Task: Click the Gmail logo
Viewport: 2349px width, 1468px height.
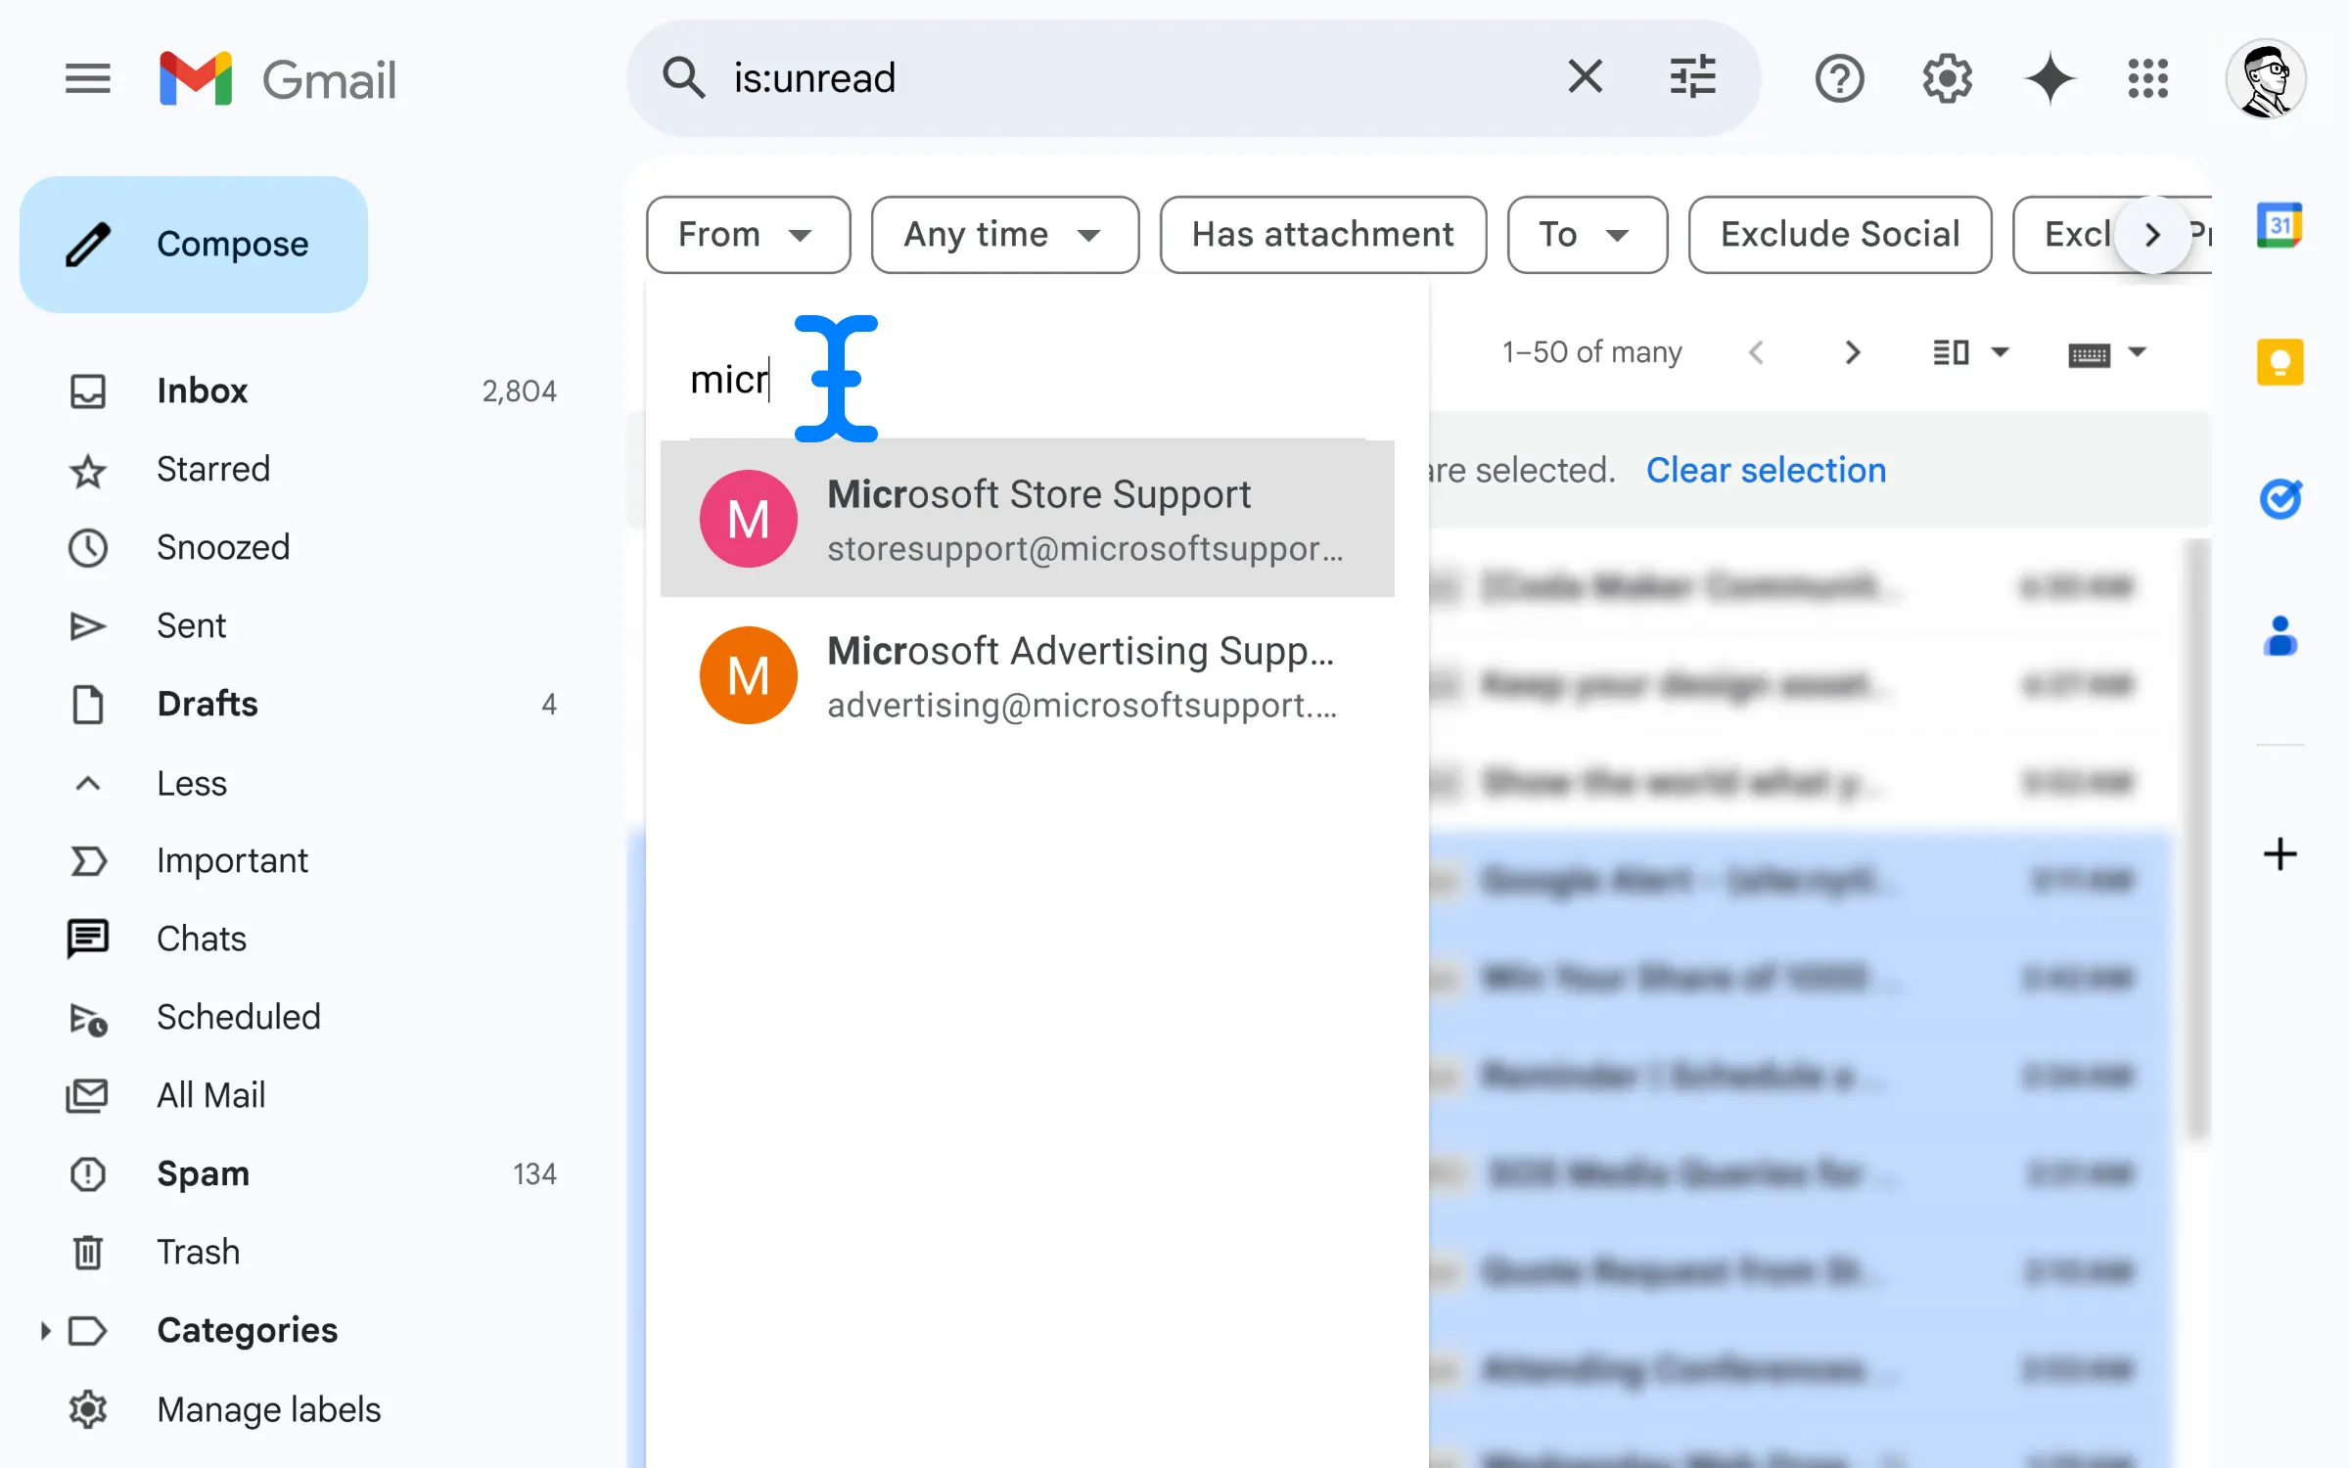Action: click(x=279, y=78)
